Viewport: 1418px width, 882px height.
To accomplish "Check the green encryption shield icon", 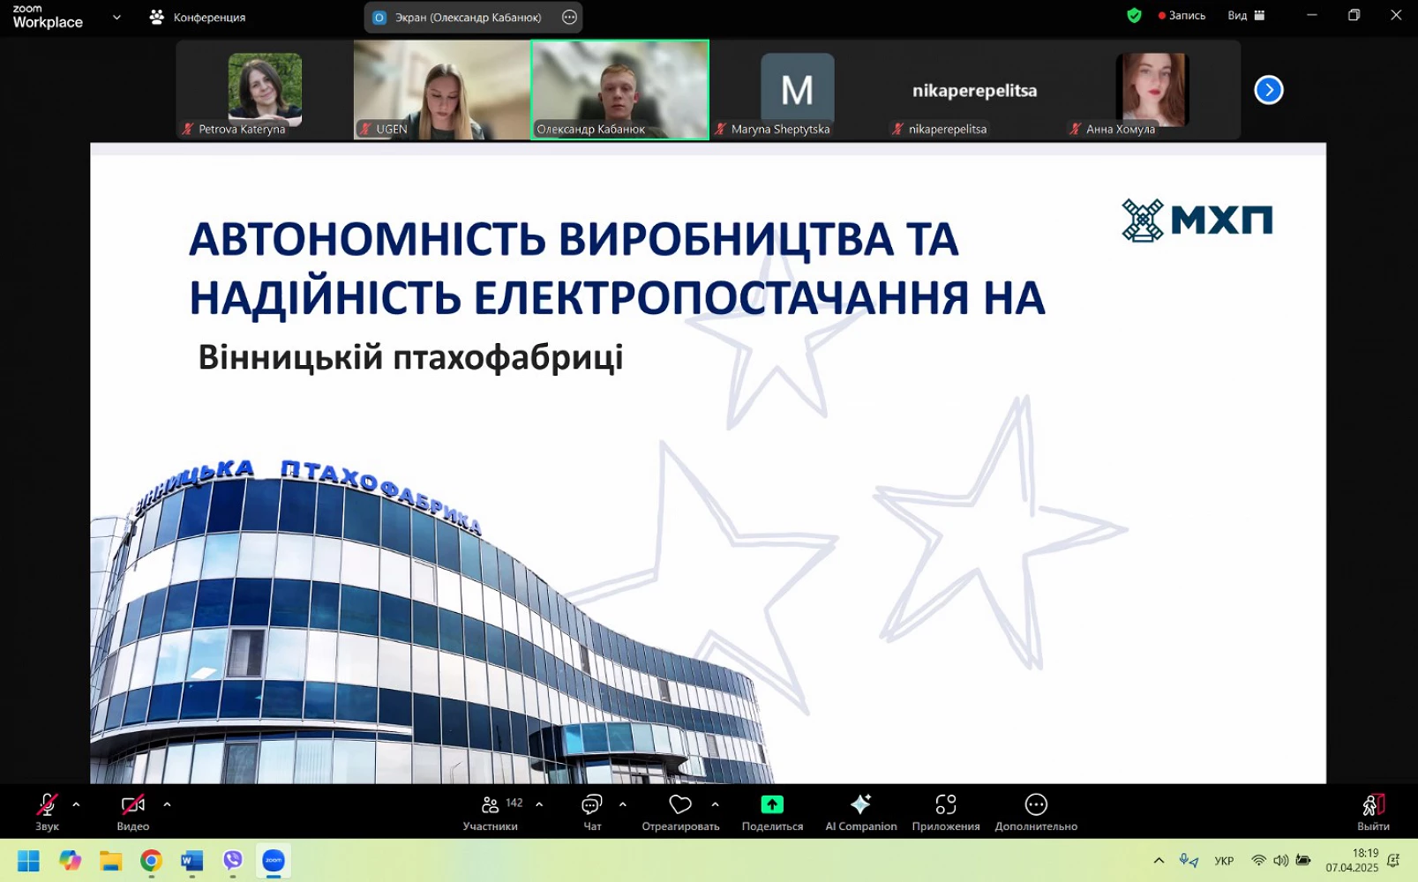I will 1135,15.
